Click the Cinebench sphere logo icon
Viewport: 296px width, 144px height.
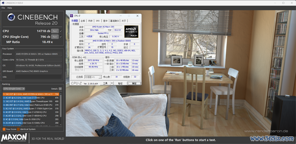(x=11, y=17)
